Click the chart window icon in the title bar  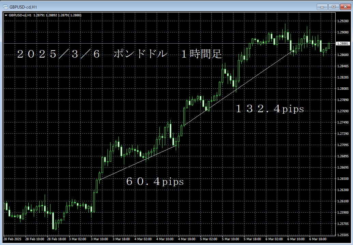5,6
